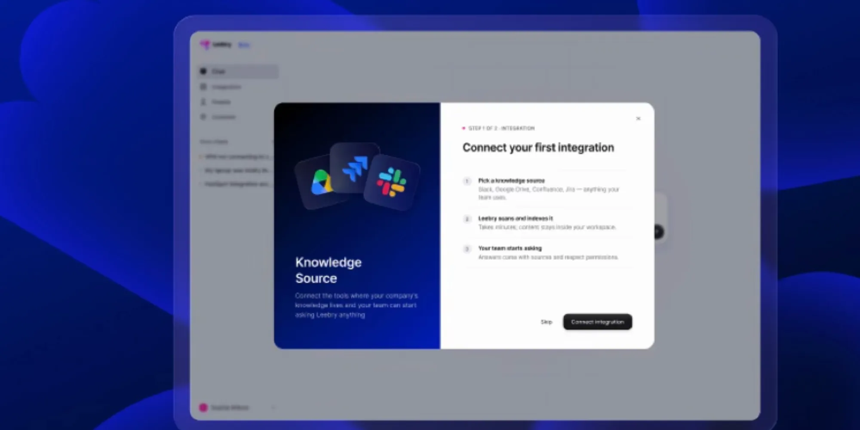The height and width of the screenshot is (430, 860).
Task: Open Integrations in the sidebar
Action: click(238, 87)
